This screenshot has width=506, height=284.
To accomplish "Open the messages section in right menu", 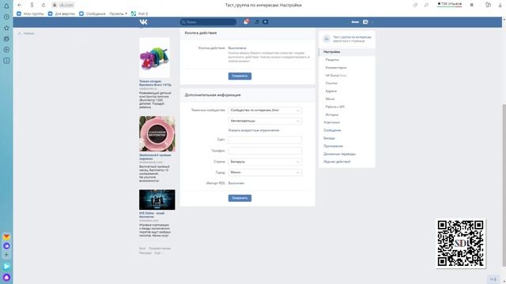I will point(332,130).
